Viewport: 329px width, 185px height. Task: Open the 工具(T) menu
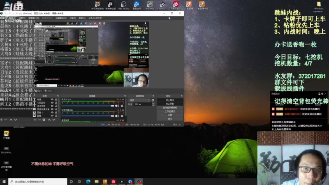(72, 18)
